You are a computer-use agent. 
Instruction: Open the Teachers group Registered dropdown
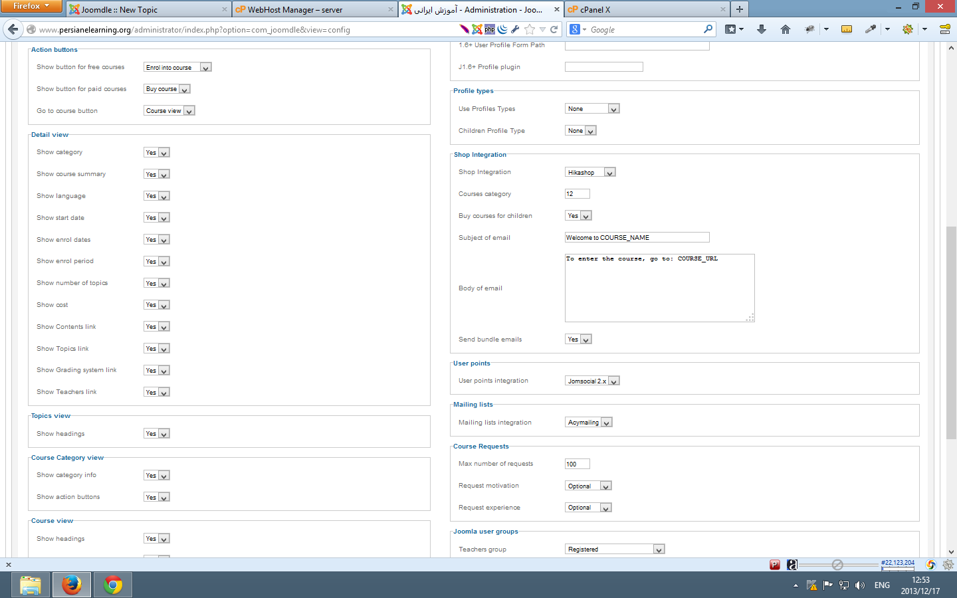pyautogui.click(x=615, y=549)
